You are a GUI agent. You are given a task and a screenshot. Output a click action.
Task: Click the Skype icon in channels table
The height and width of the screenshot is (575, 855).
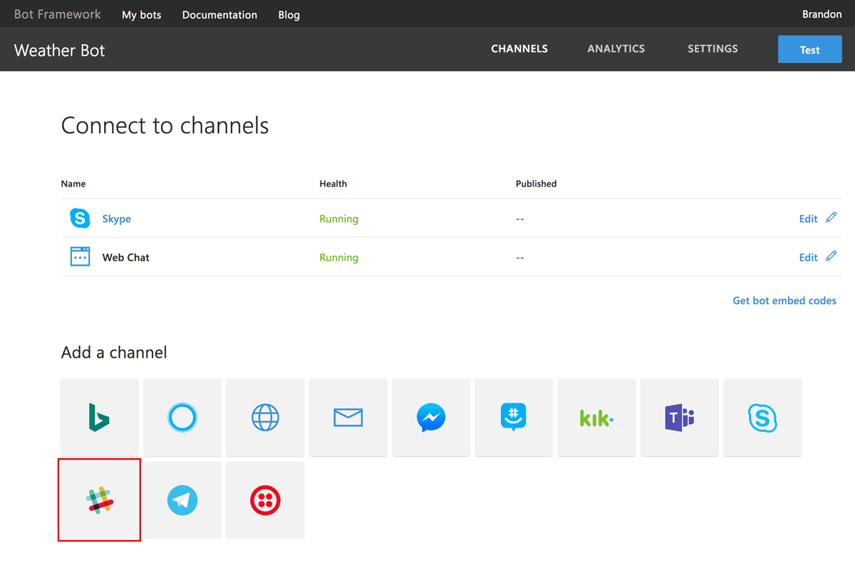click(80, 218)
